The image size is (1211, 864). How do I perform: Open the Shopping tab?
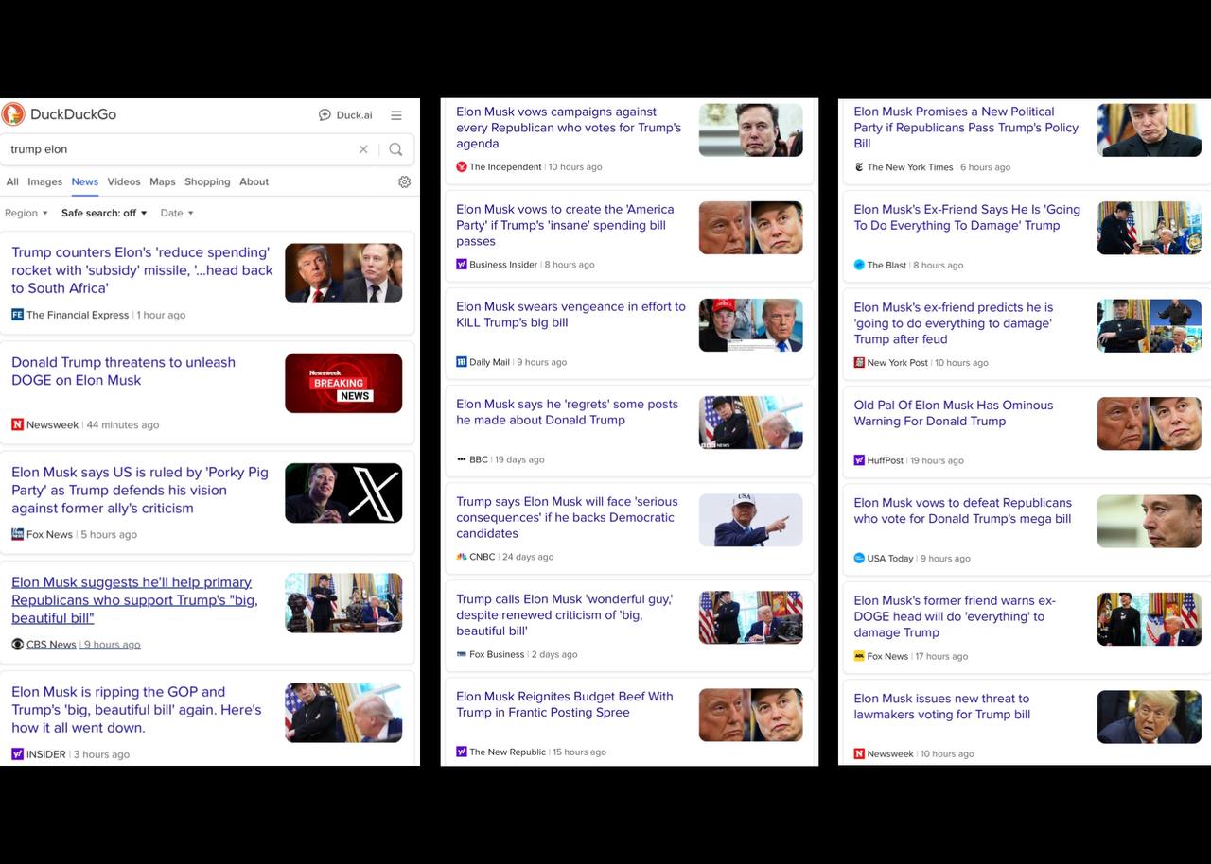[x=207, y=182]
